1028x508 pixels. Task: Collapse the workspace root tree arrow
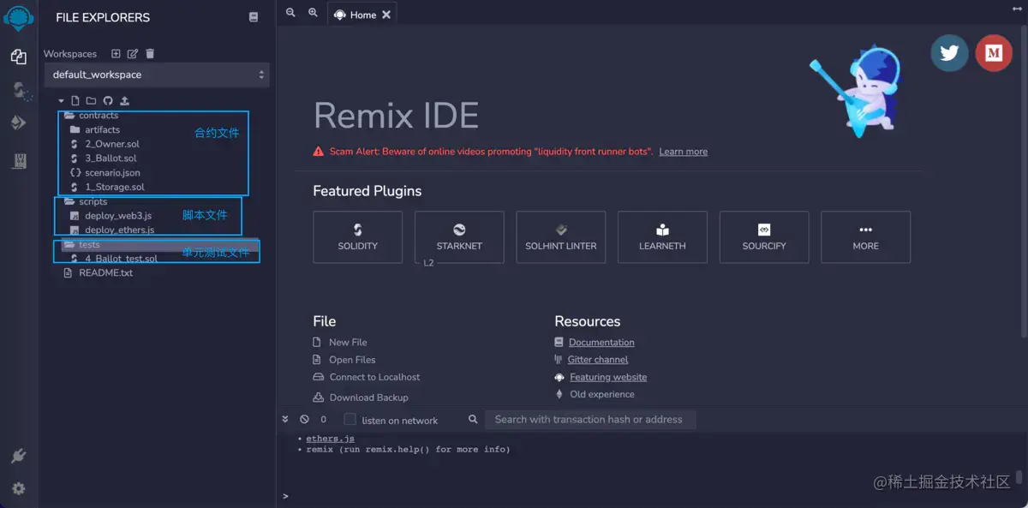tap(62, 101)
